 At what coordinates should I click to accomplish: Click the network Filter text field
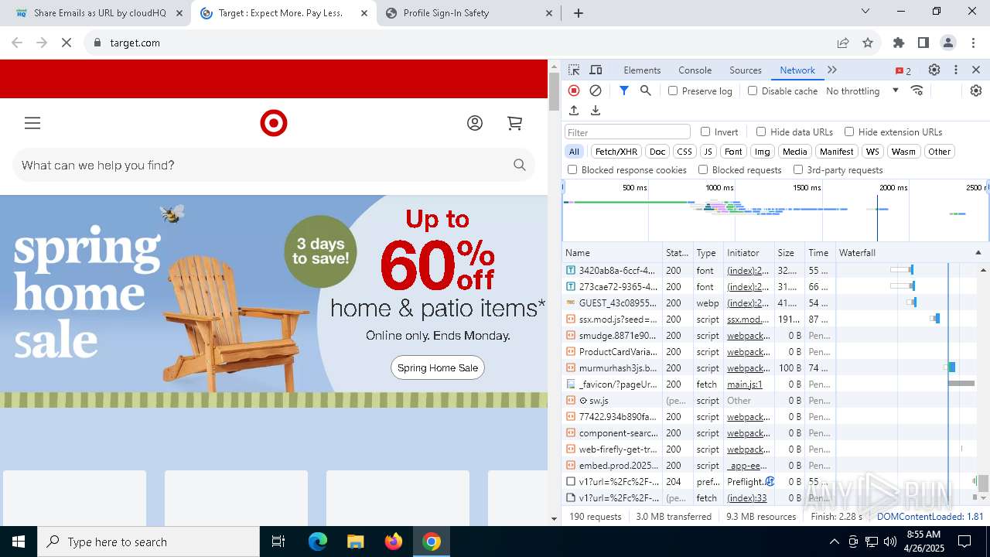tap(627, 132)
